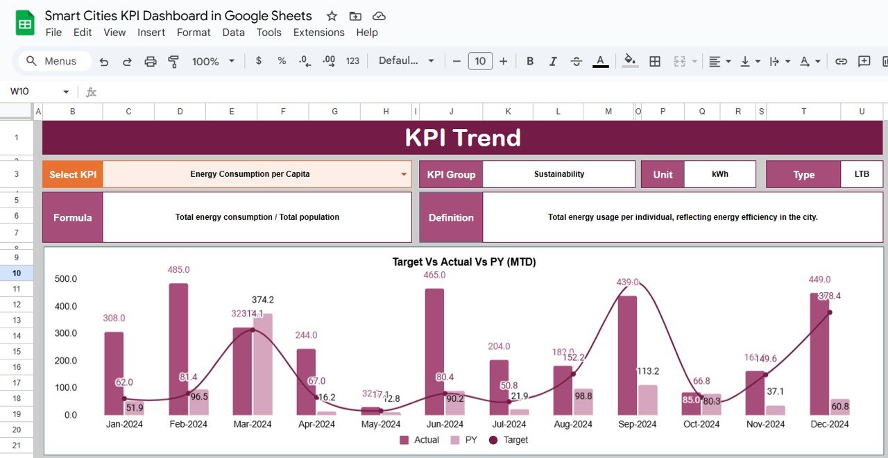The height and width of the screenshot is (458, 888).
Task: Redo the last action
Action: point(127,61)
